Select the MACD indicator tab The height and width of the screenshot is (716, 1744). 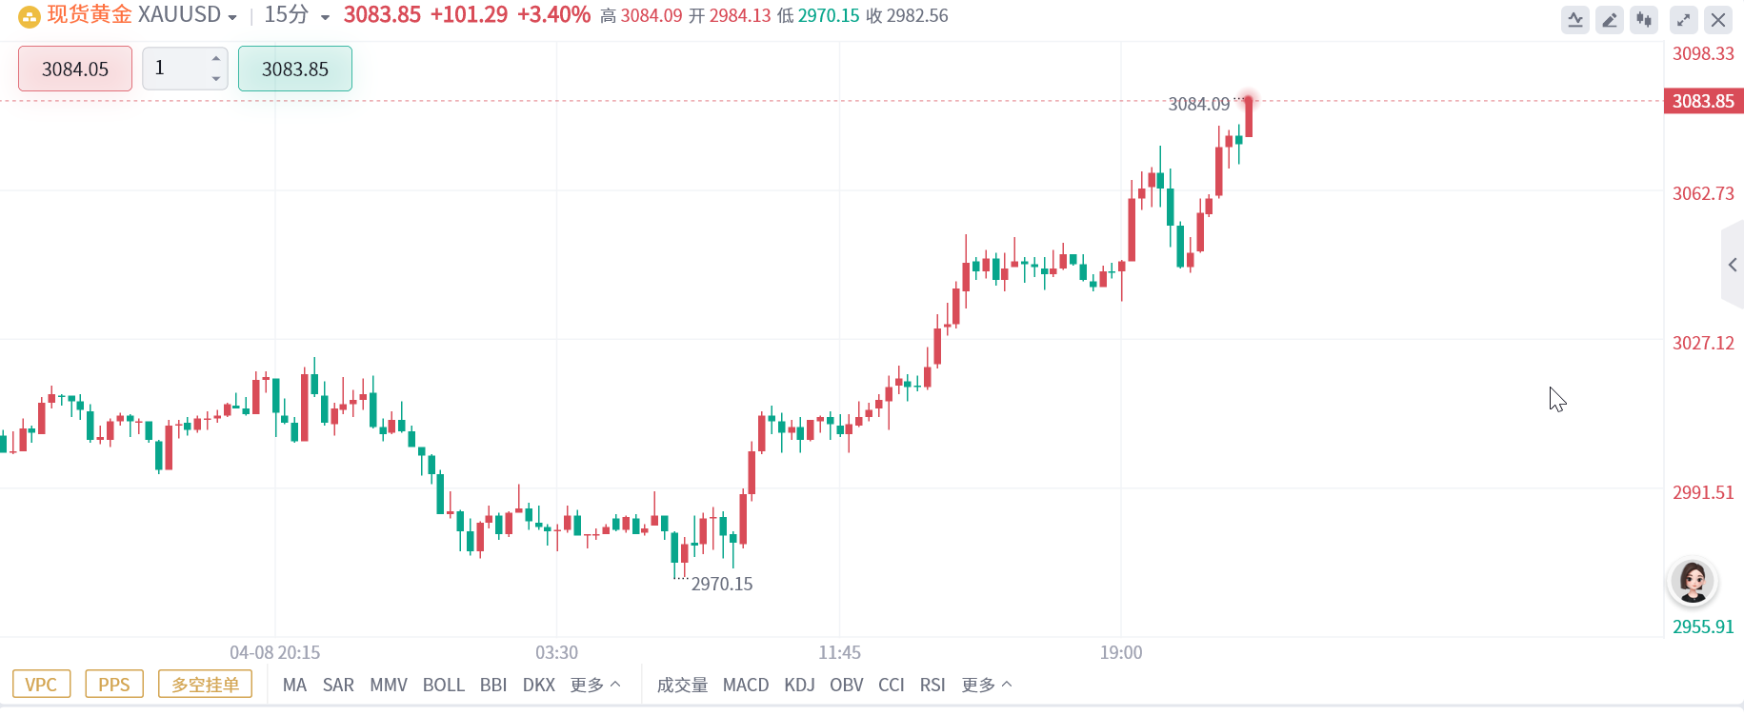(745, 685)
